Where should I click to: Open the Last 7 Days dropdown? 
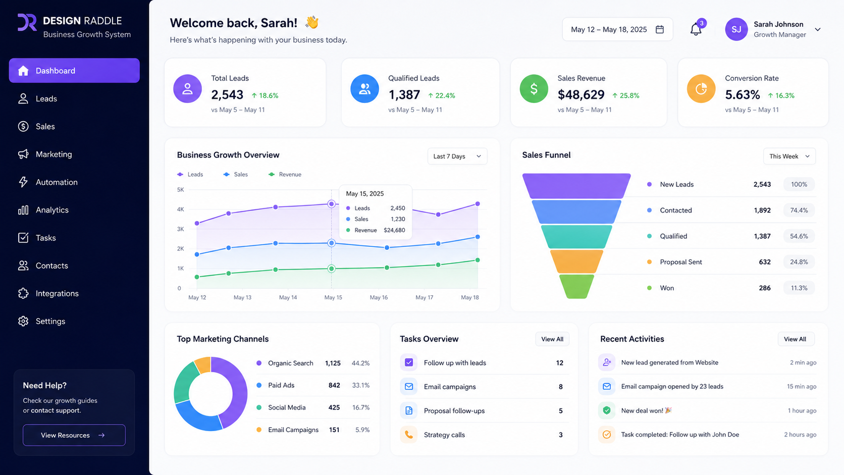[457, 156]
